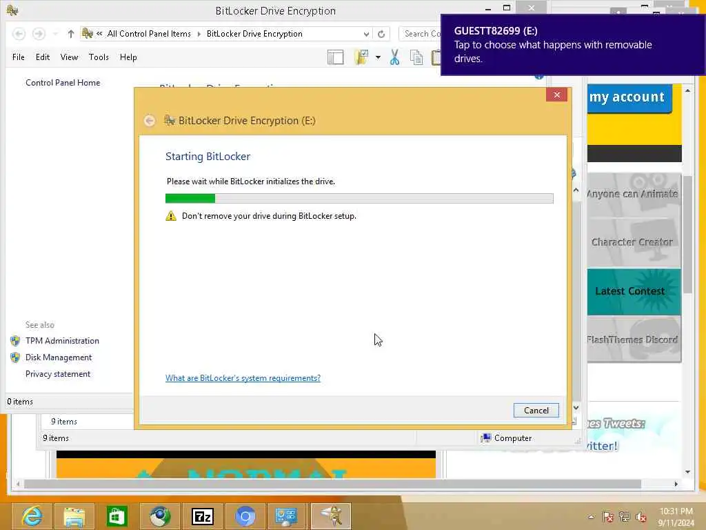
Task: Click the network tray icon
Action: [x=624, y=517]
